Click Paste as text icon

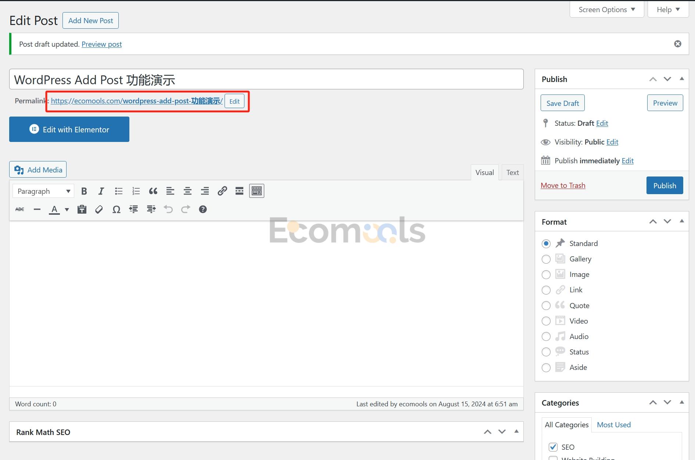click(x=82, y=210)
